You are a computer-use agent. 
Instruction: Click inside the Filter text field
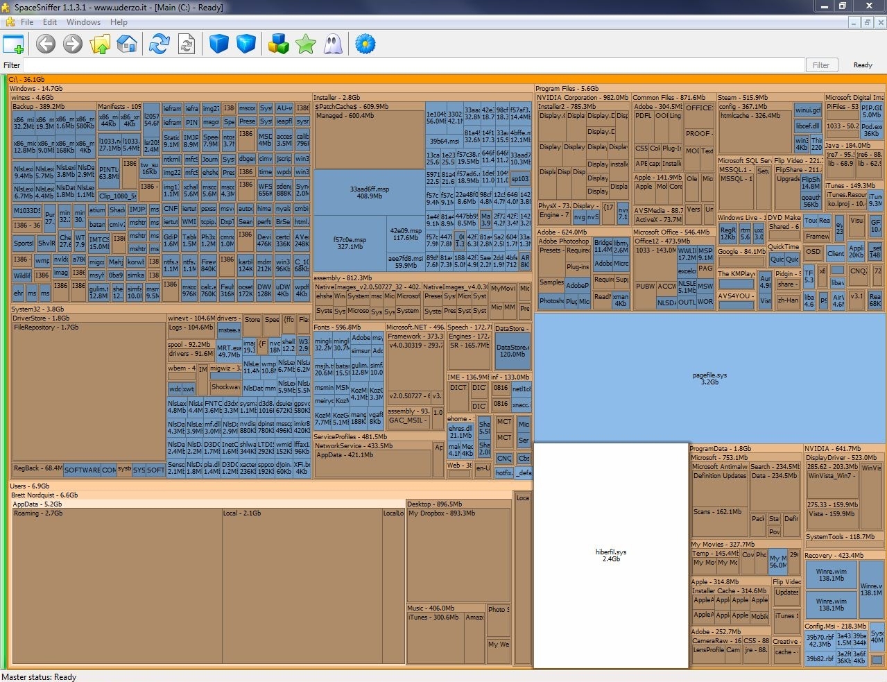point(413,65)
